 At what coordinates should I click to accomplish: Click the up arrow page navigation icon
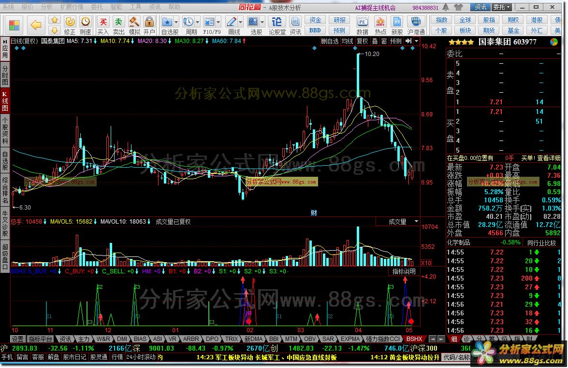coord(54,20)
